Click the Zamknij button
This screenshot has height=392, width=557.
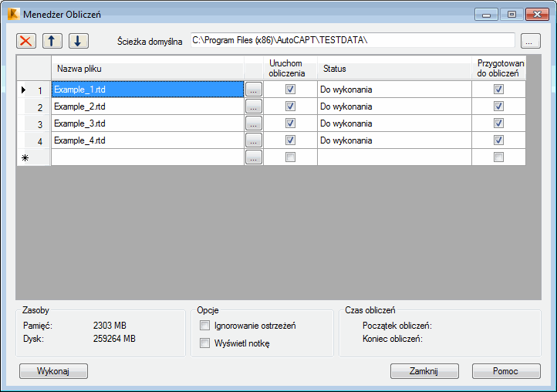click(x=424, y=371)
